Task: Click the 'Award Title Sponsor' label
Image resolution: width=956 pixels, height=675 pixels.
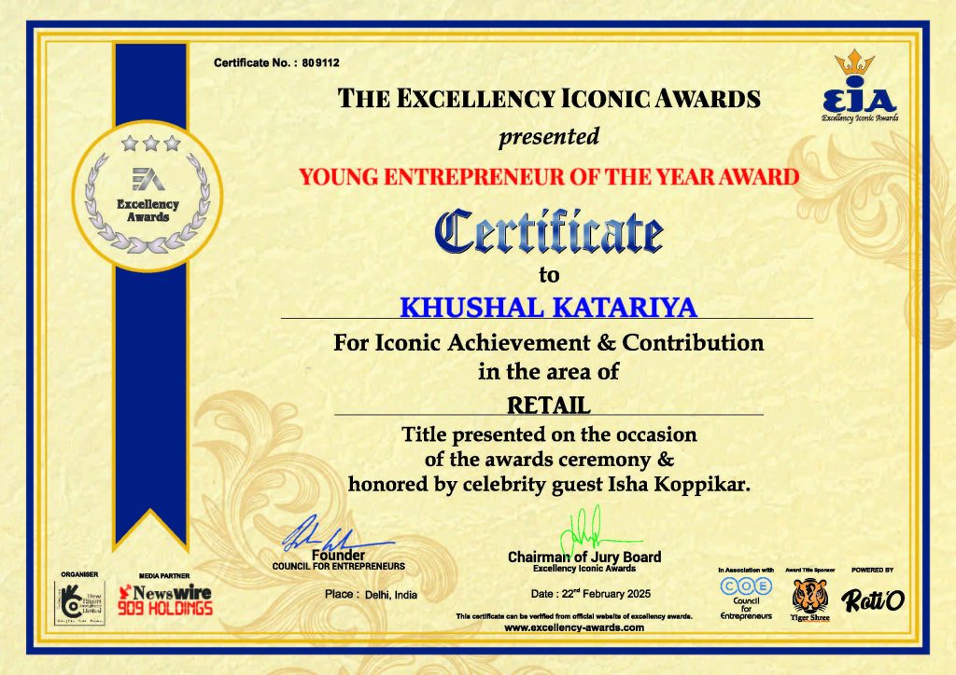Action: [x=809, y=571]
